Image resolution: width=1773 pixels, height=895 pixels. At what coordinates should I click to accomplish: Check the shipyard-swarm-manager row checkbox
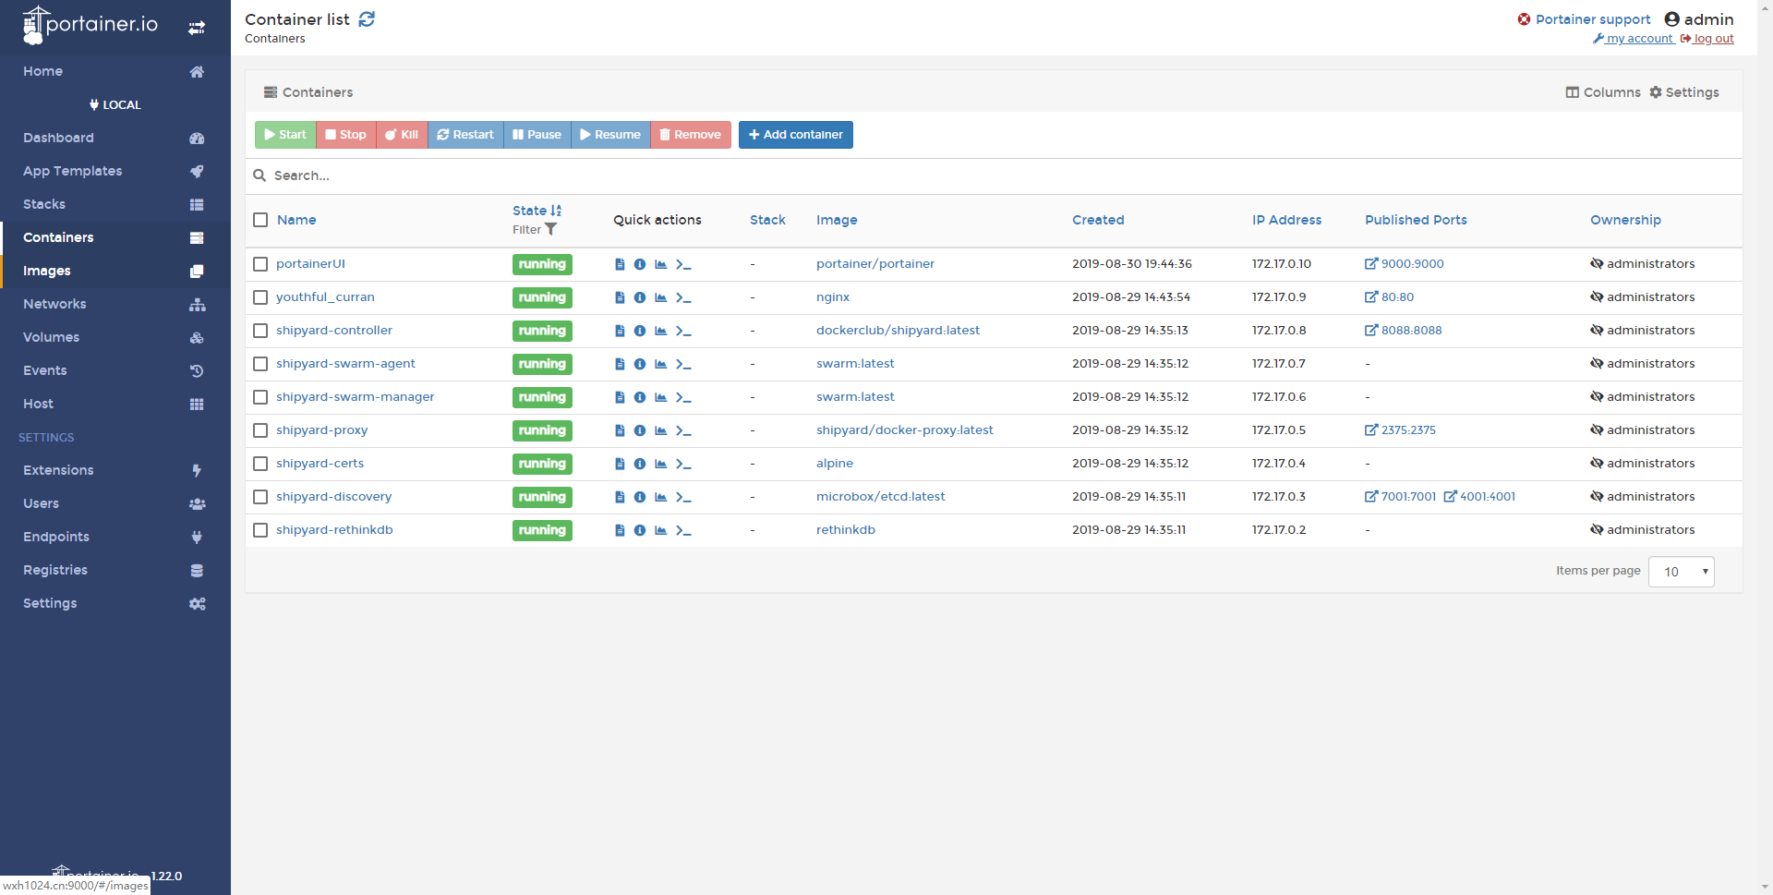(260, 397)
